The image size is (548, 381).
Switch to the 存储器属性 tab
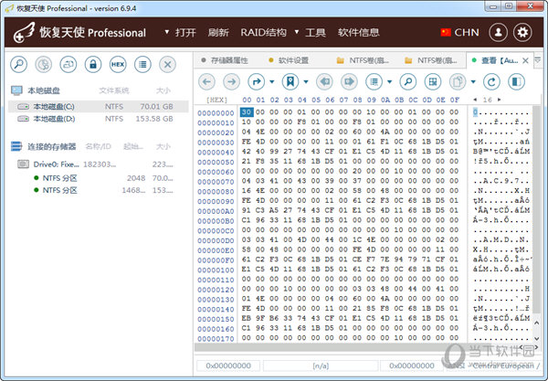click(225, 60)
